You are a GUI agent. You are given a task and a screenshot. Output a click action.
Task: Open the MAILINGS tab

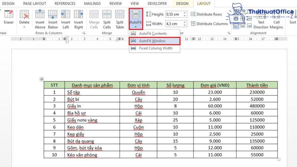[92, 4]
